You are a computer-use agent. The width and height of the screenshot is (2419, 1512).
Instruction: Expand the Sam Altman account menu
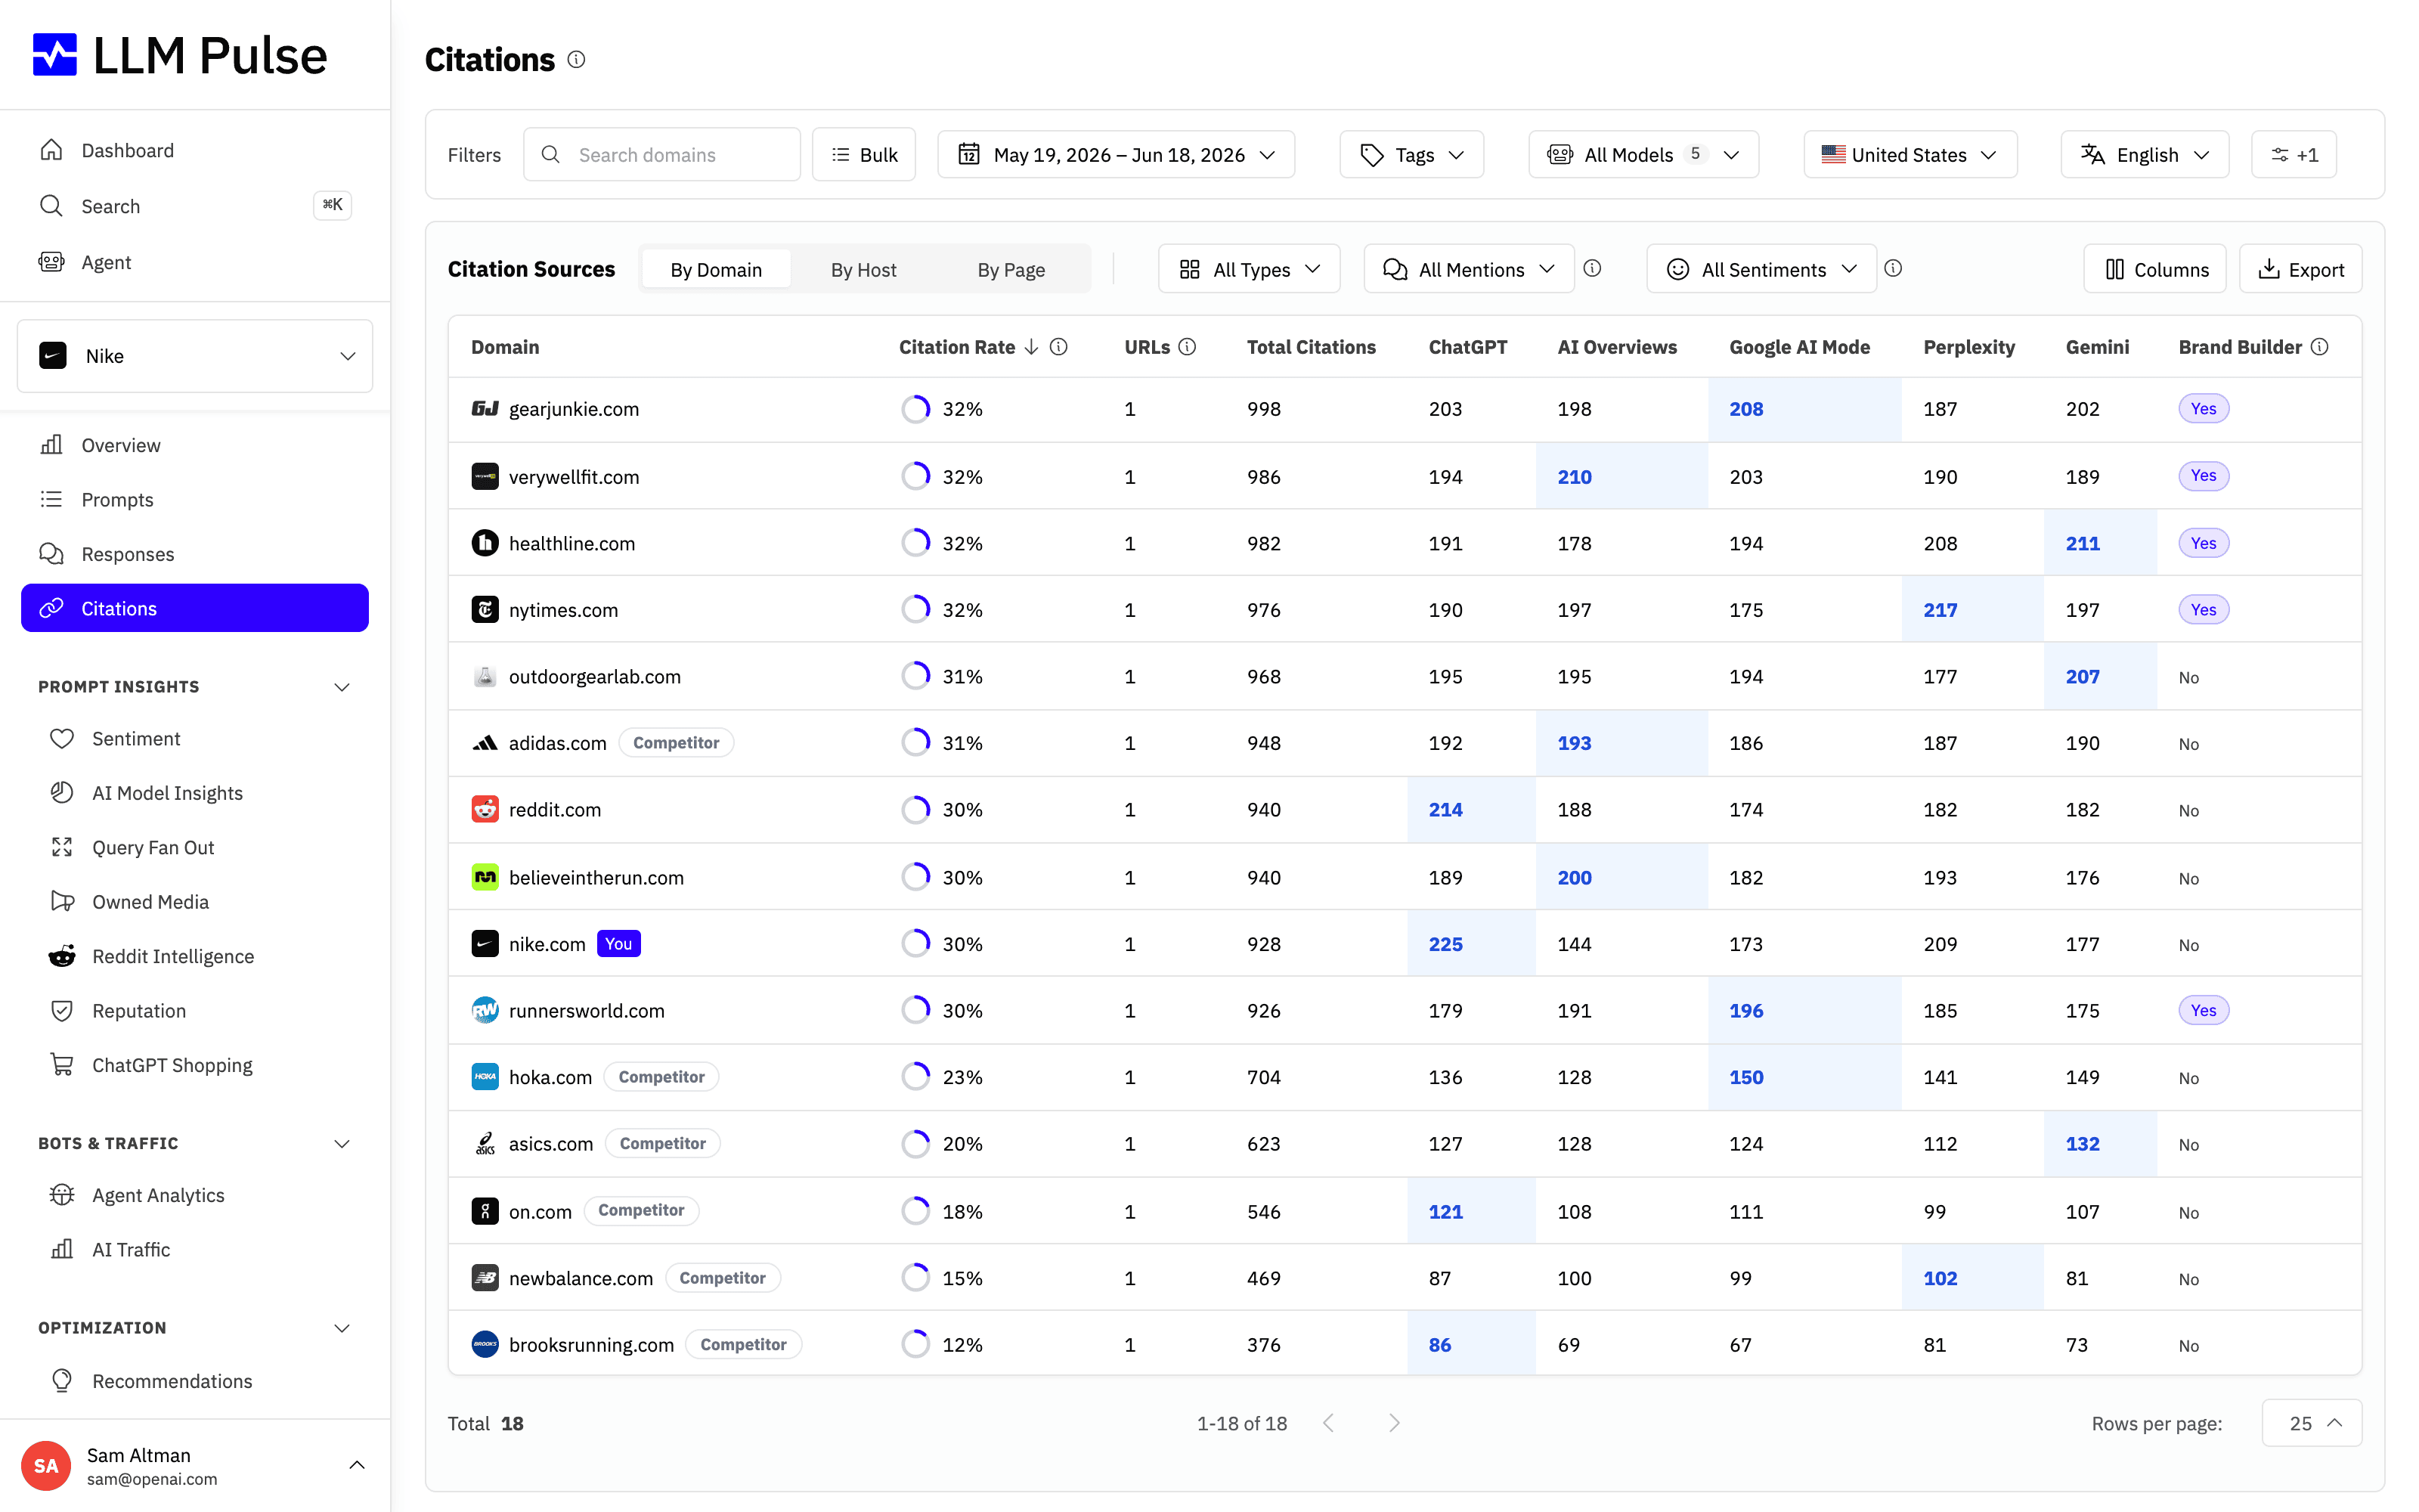[x=357, y=1466]
